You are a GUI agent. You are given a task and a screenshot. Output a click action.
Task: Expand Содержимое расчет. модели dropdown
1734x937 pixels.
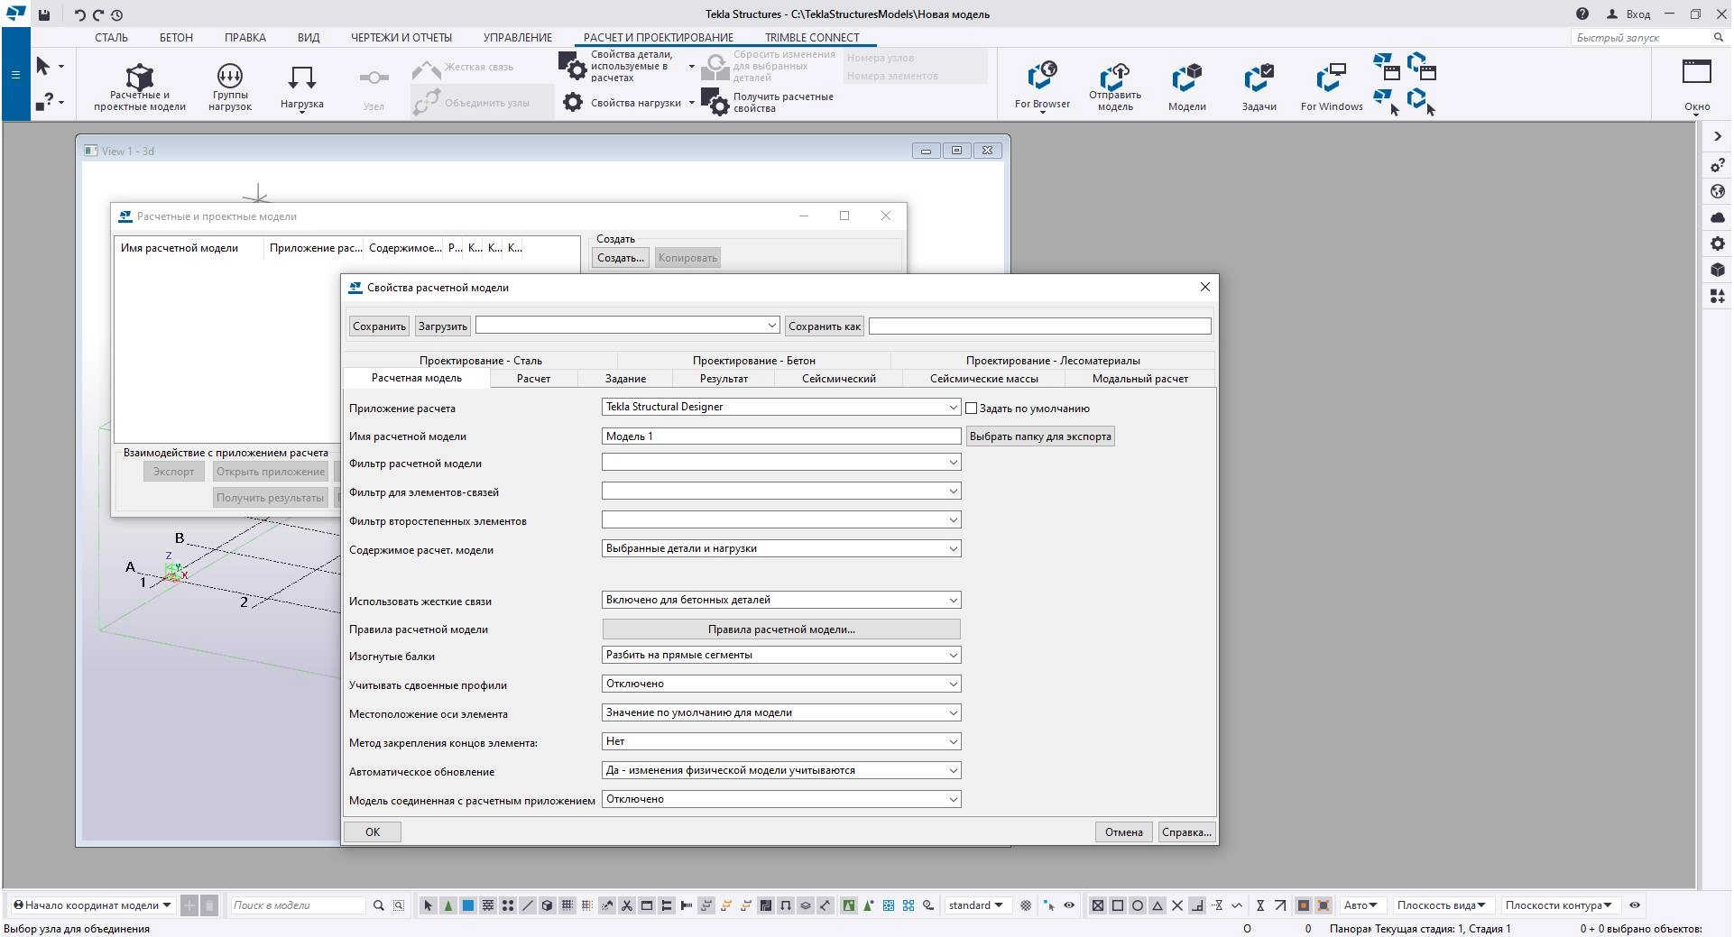(x=953, y=548)
